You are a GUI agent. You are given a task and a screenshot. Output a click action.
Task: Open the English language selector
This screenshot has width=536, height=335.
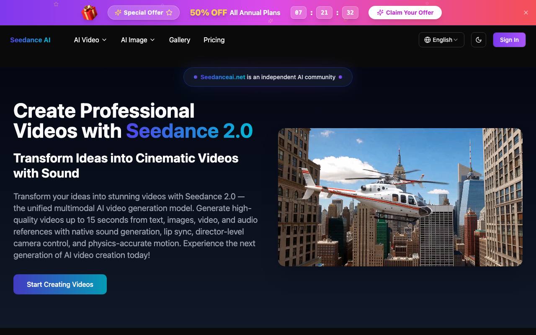point(441,40)
